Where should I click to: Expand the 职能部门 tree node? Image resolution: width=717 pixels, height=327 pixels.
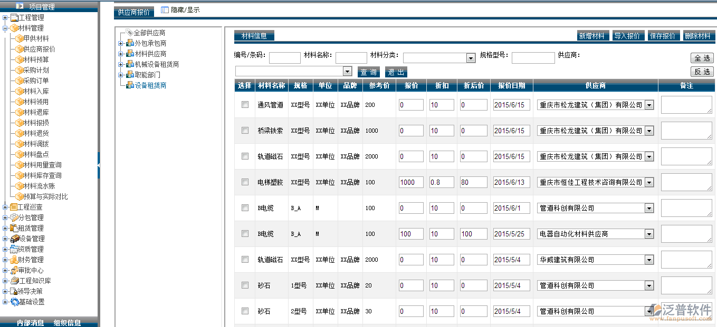[120, 75]
